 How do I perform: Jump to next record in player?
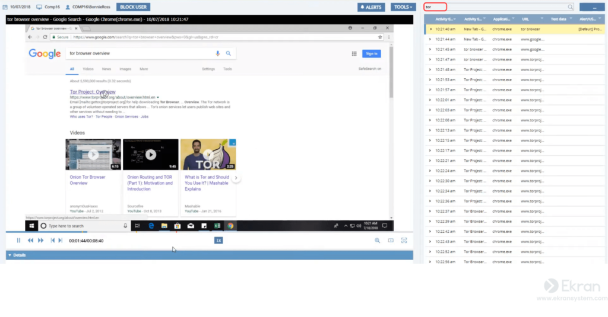[60, 241]
